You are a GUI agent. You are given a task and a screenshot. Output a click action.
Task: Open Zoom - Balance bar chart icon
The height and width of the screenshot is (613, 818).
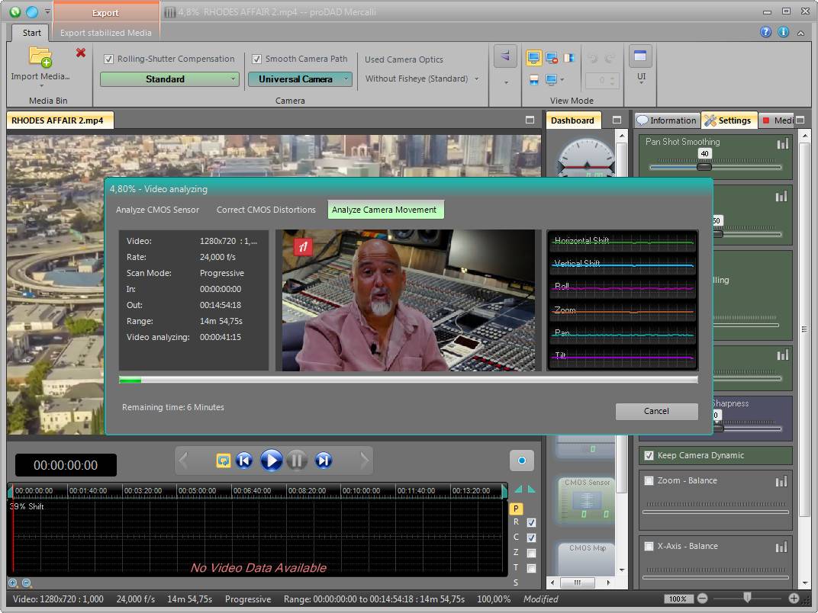tap(781, 481)
